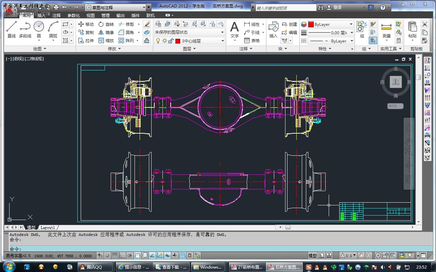This screenshot has width=436, height=272.
Task: Open the 未保存的图层状态 layer state dropdown
Action: pyautogui.click(x=189, y=32)
